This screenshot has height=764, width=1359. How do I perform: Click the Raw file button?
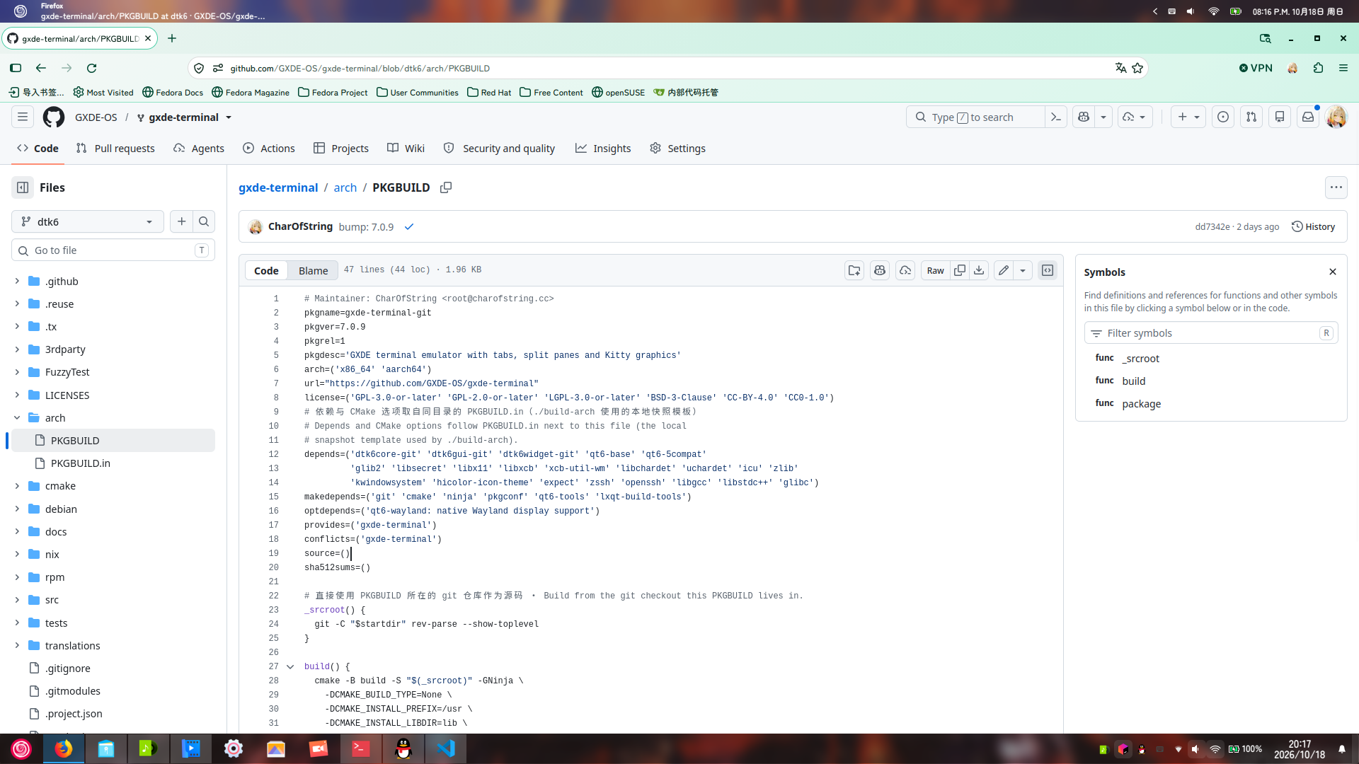click(x=935, y=270)
